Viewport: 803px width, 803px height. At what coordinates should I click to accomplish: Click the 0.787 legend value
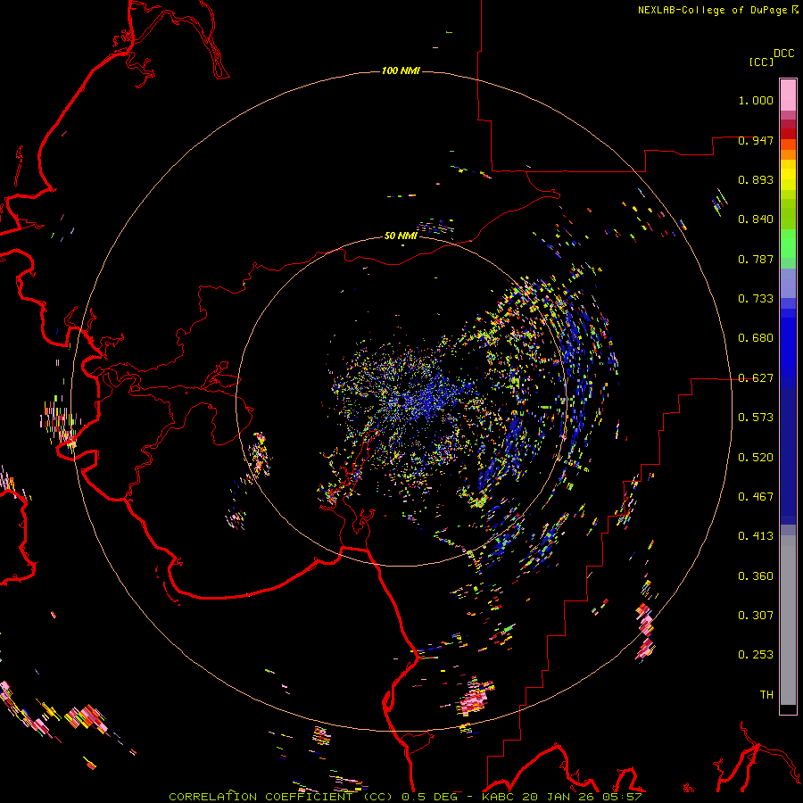pos(756,259)
